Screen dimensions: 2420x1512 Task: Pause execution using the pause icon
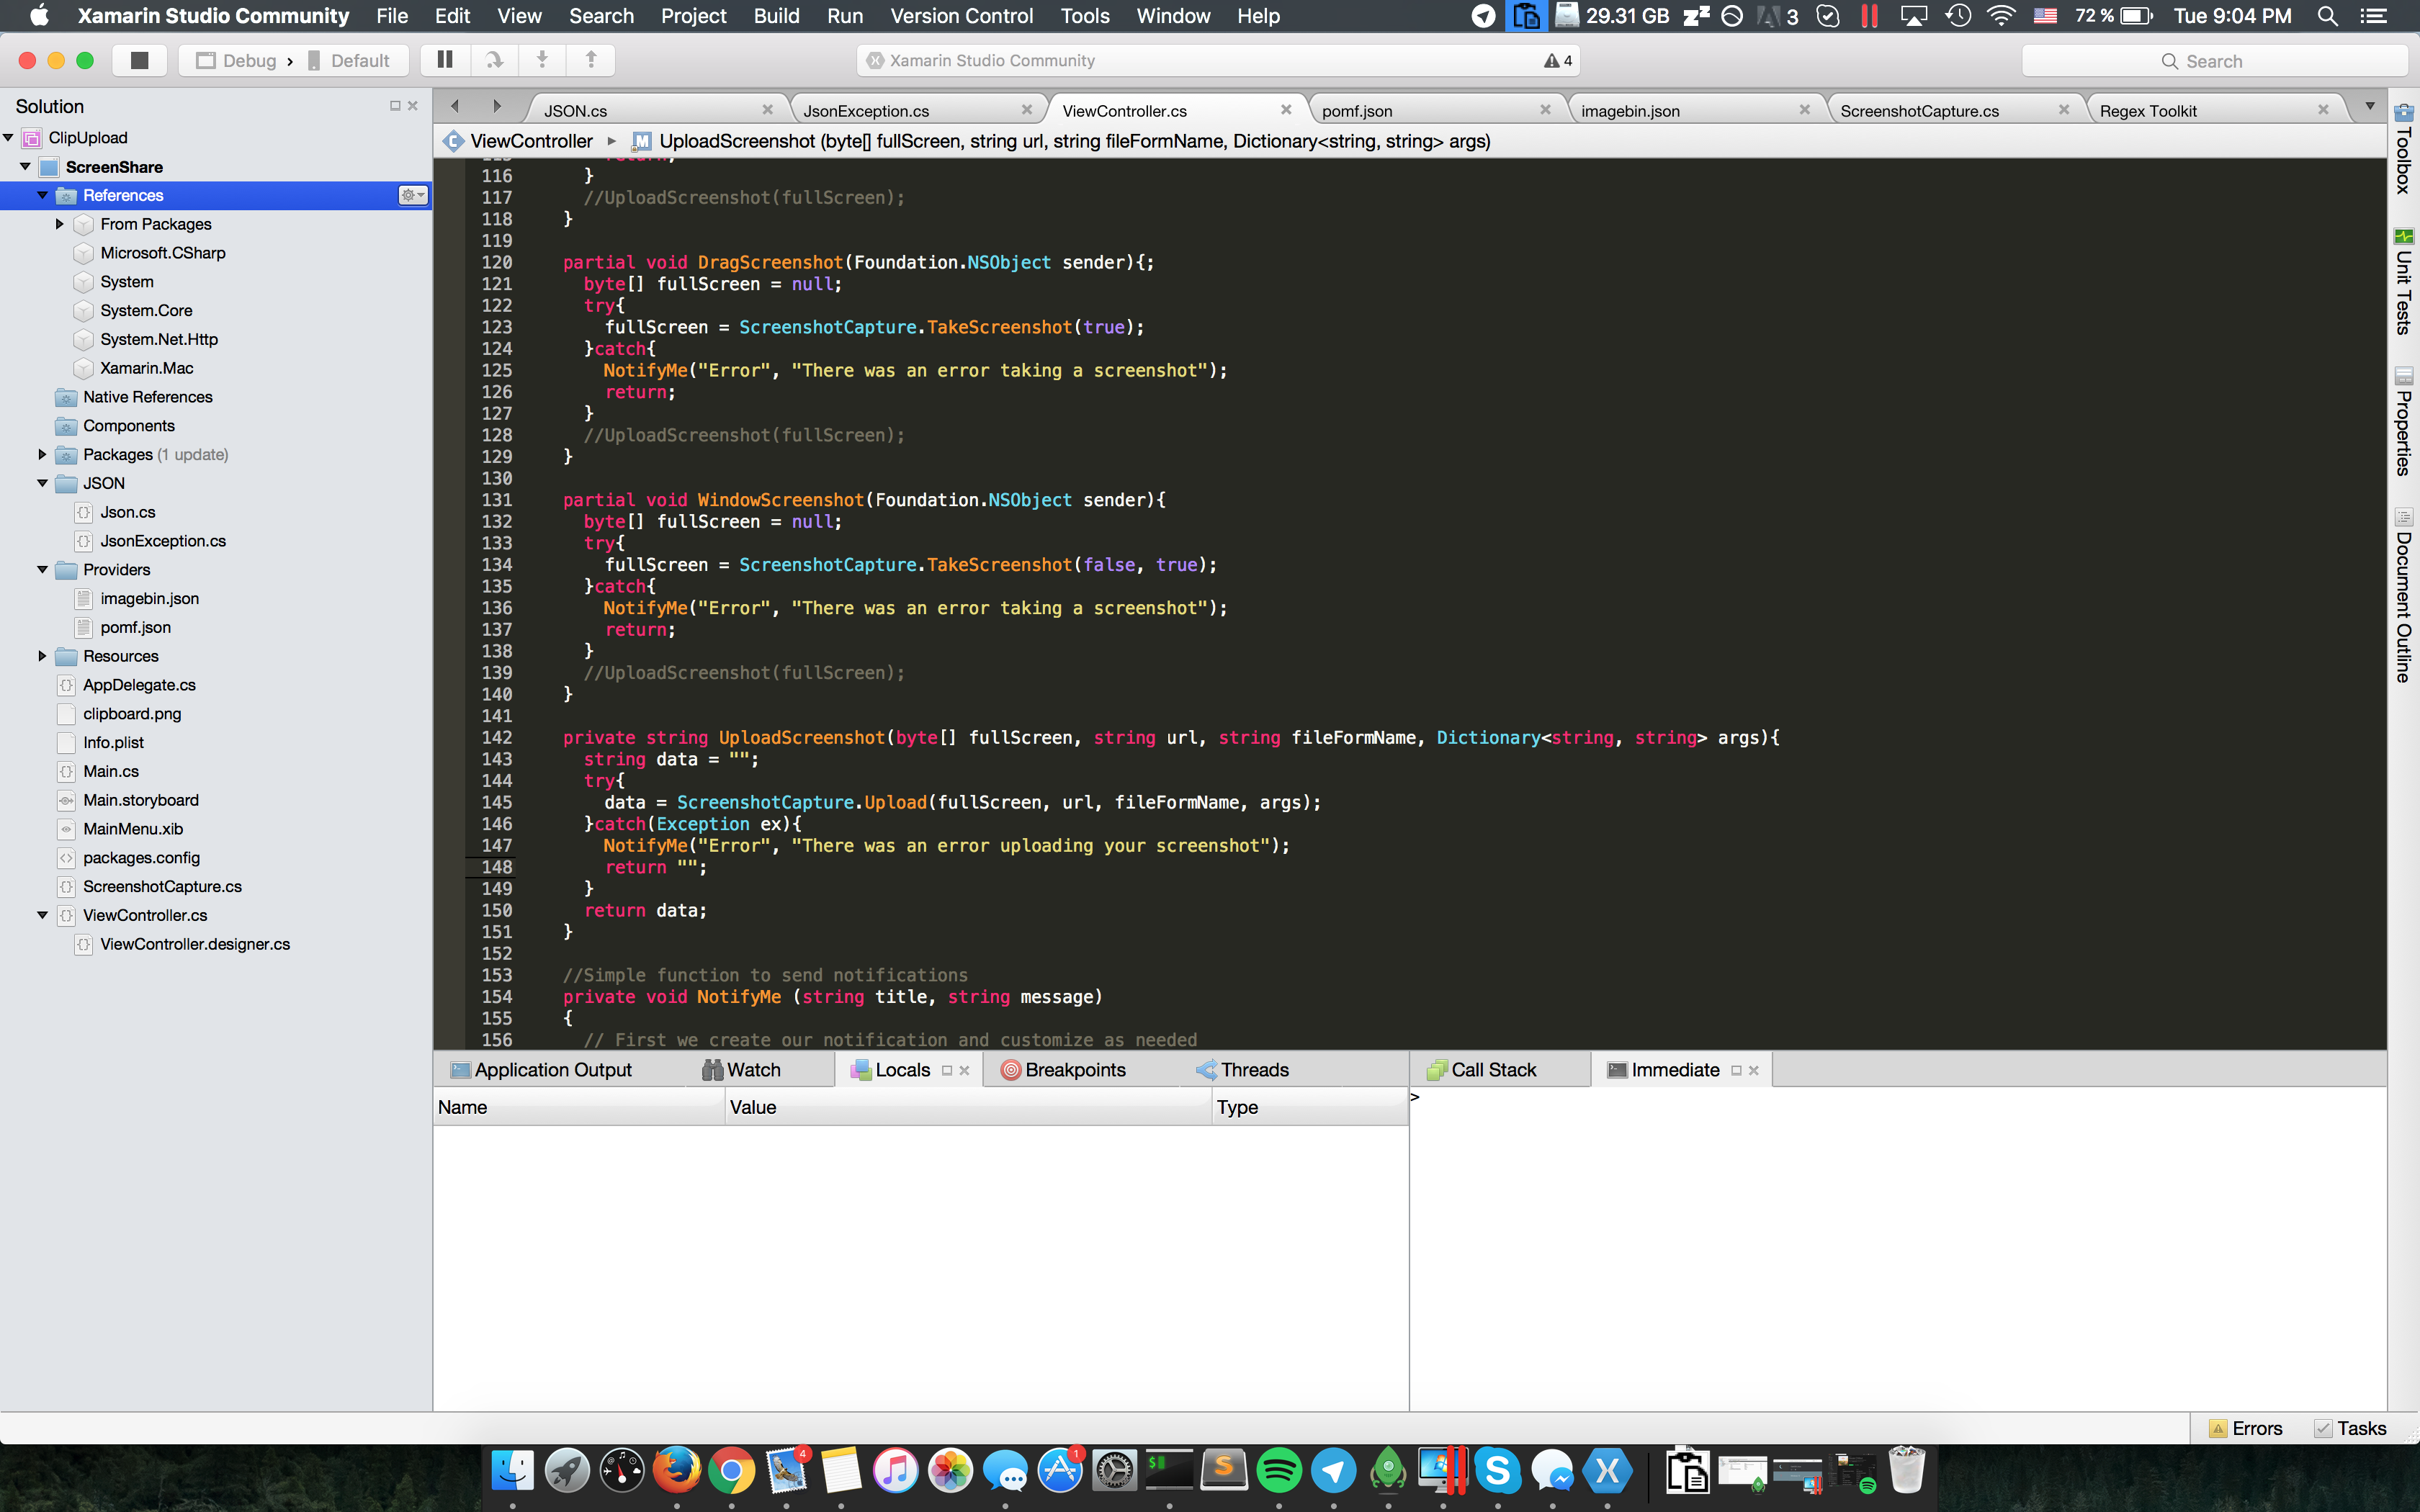coord(445,60)
